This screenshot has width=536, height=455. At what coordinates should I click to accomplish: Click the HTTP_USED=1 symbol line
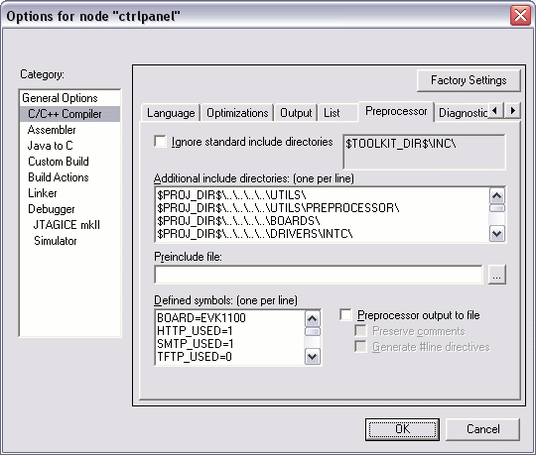[195, 331]
